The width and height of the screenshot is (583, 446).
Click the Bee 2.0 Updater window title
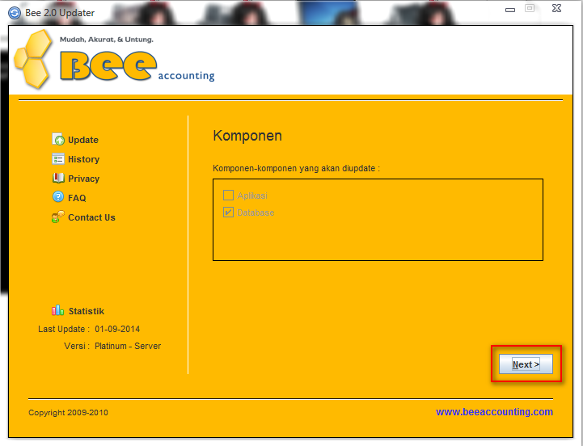pyautogui.click(x=60, y=13)
